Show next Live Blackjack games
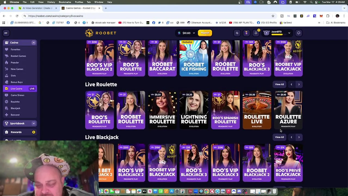Image resolution: width=348 pixels, height=196 pixels. coord(299,137)
